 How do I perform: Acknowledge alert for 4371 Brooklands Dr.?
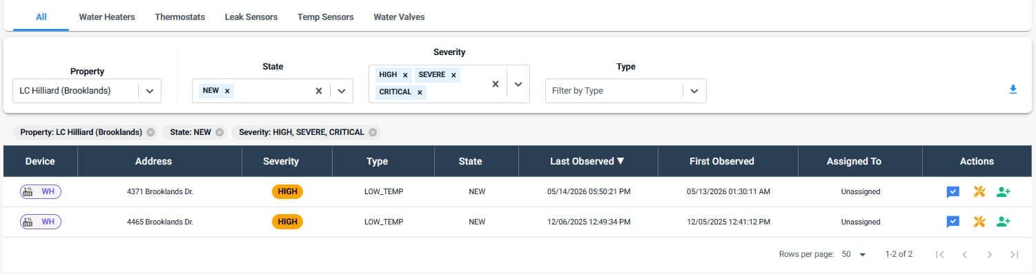click(x=952, y=192)
